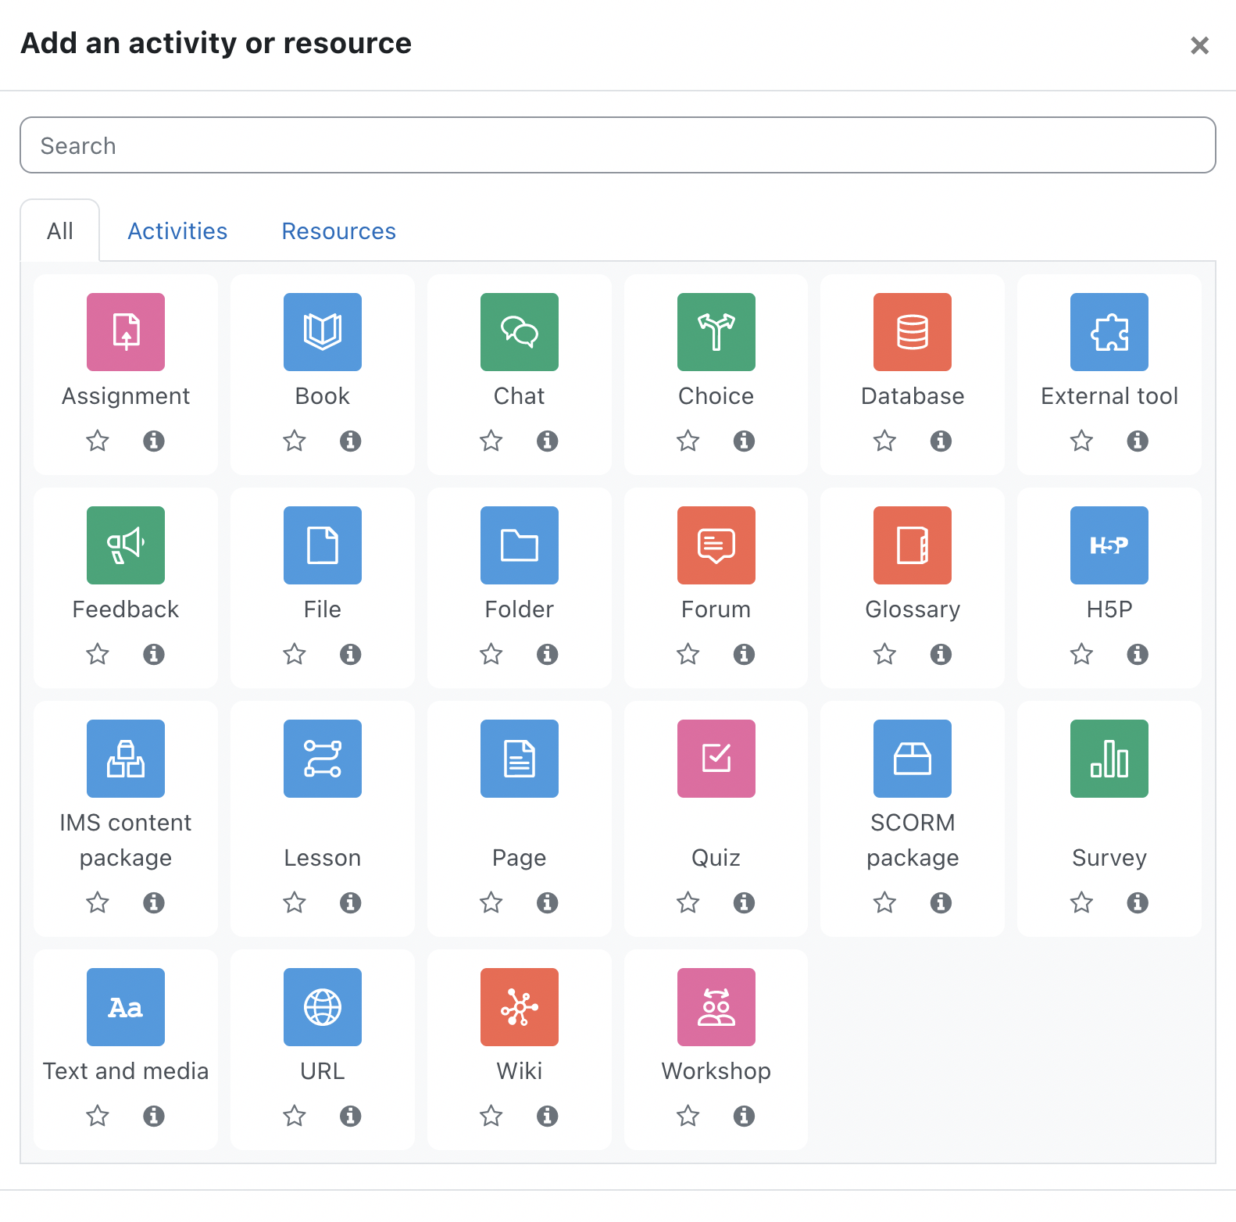Click the Search input field
The image size is (1236, 1222).
click(617, 145)
